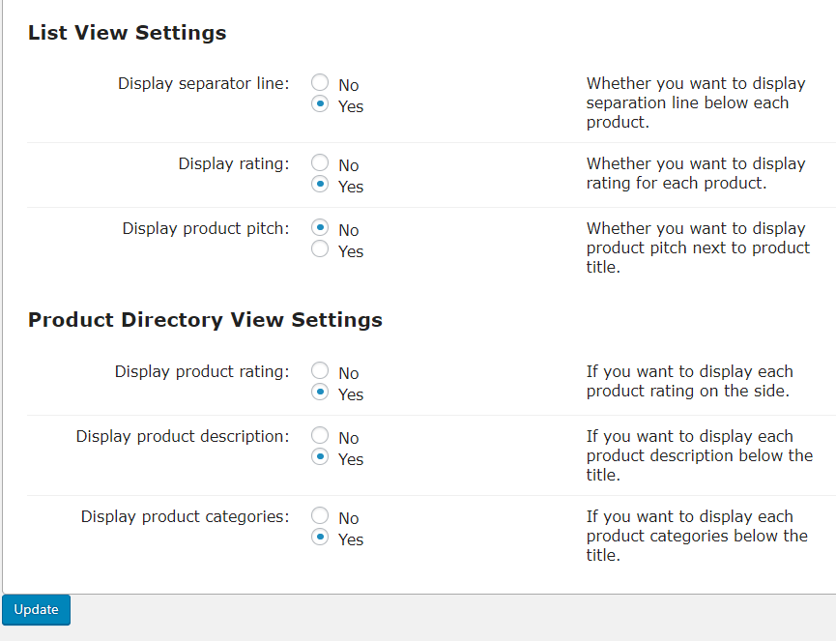The width and height of the screenshot is (836, 641).
Task: Turn off Display product categories via No
Action: pos(320,517)
